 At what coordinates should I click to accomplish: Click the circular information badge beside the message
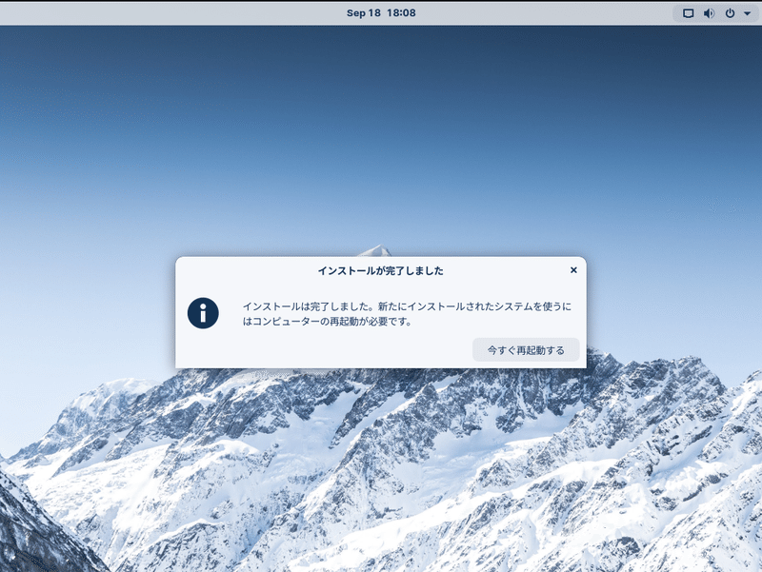[x=203, y=314]
